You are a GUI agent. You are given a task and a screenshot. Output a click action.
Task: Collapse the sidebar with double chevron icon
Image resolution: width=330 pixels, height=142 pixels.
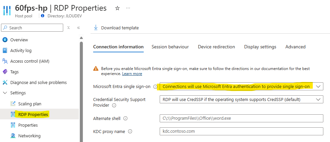click(79, 28)
